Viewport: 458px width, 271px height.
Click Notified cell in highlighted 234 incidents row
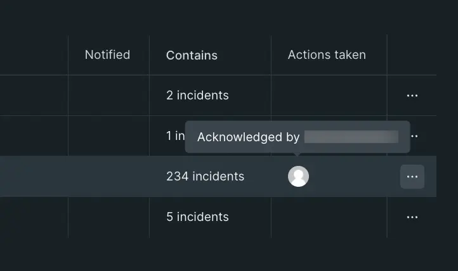click(108, 176)
